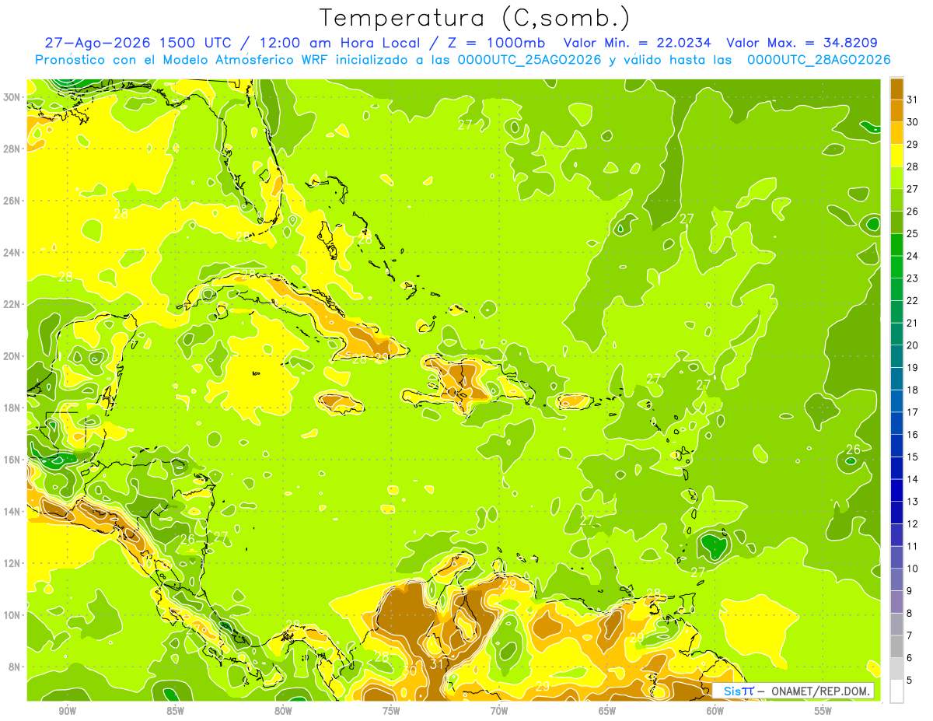The width and height of the screenshot is (933, 721).
Task: Click the gray color bar segment between 6 and 7
Action: 896,646
